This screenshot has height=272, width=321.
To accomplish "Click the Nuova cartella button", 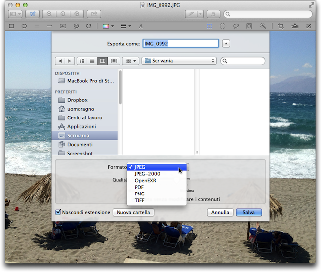I will click(x=133, y=212).
